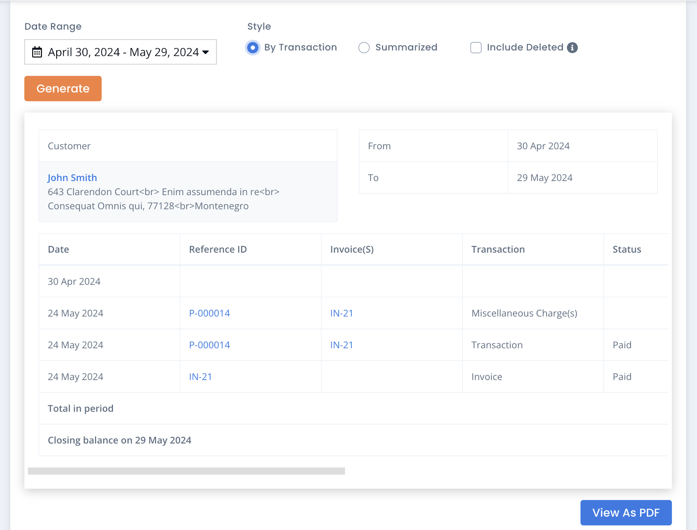Click the Status column header

pyautogui.click(x=636, y=250)
